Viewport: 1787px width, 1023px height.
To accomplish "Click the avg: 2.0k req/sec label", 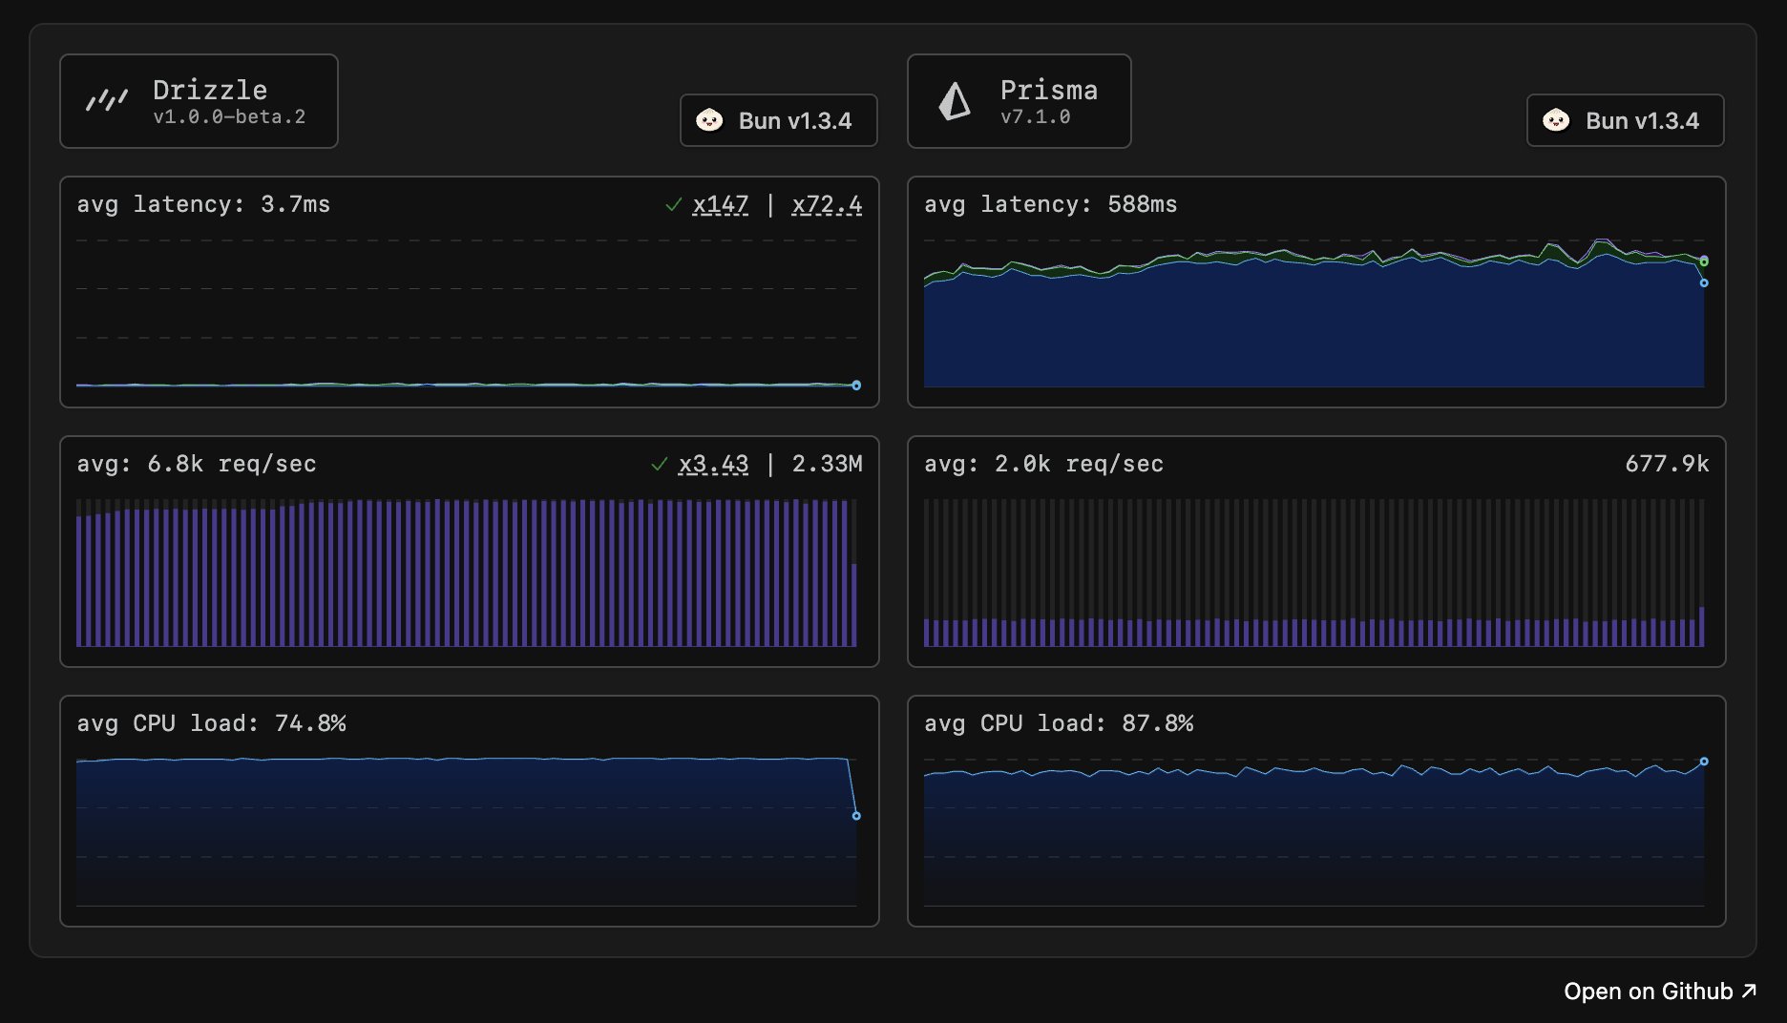I will click(x=1044, y=464).
